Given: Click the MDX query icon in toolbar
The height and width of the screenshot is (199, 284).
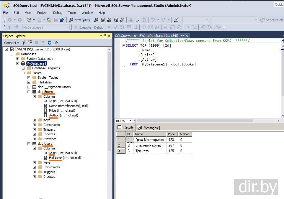Looking at the screenshot, I should [x=103, y=20].
